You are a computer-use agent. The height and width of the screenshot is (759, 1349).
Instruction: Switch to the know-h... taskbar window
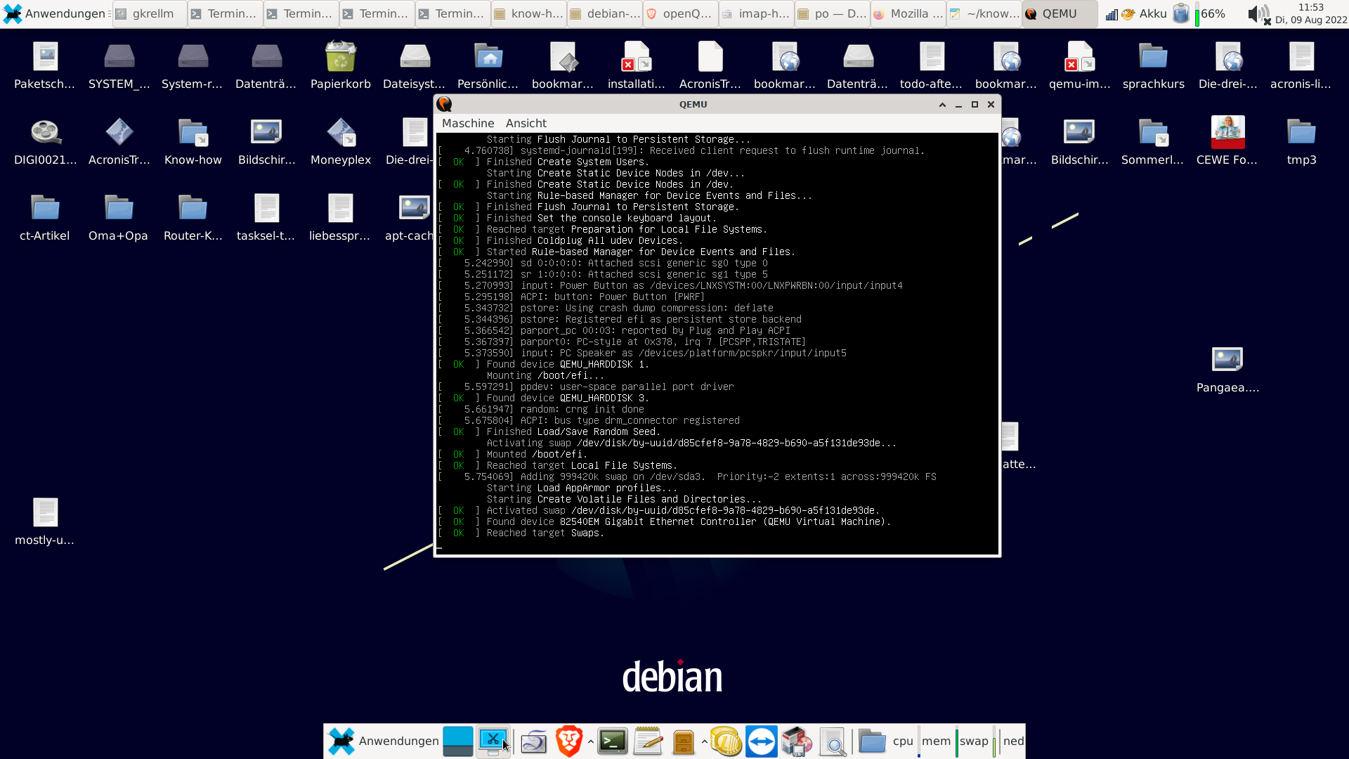tap(529, 13)
